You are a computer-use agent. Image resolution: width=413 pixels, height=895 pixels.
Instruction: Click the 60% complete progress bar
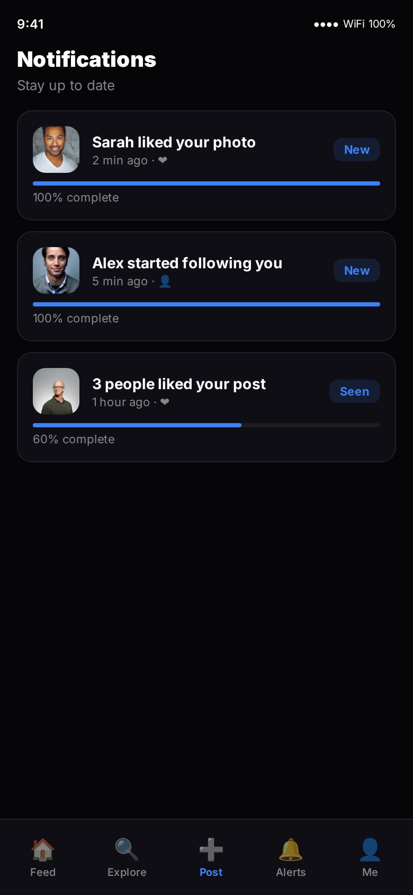206,425
